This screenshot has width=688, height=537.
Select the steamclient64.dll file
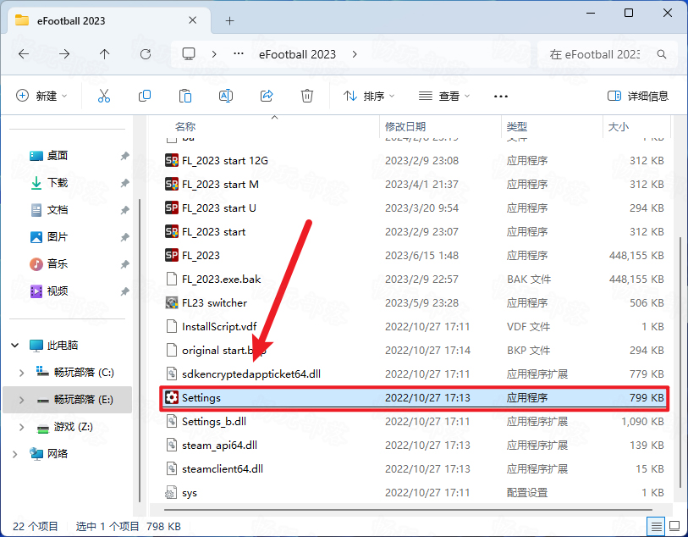(223, 469)
